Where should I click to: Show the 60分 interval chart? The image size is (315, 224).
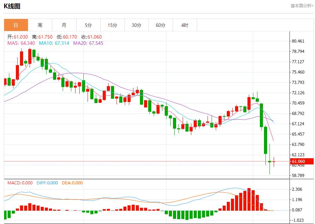[161, 25]
